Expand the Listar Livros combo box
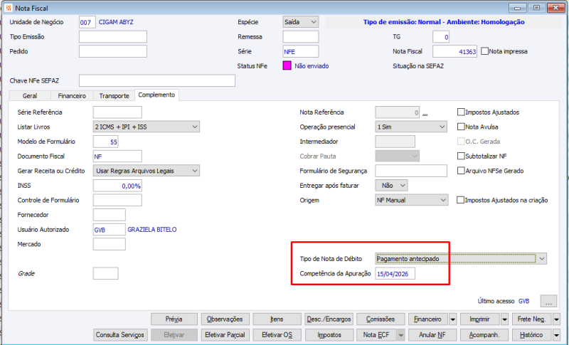Viewport: 569px width, 345px height. [147, 127]
